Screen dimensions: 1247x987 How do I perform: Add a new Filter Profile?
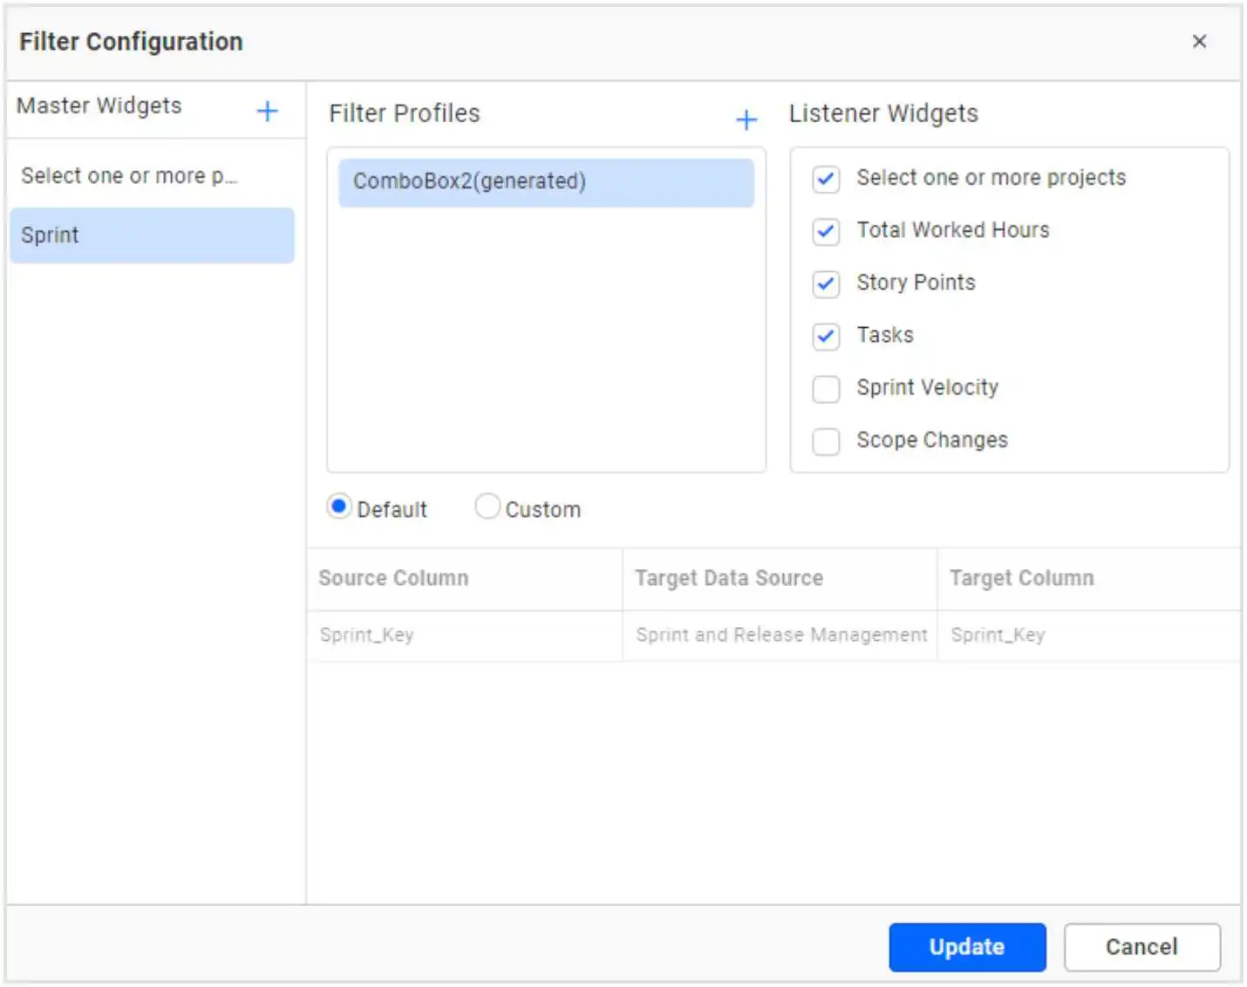[746, 119]
